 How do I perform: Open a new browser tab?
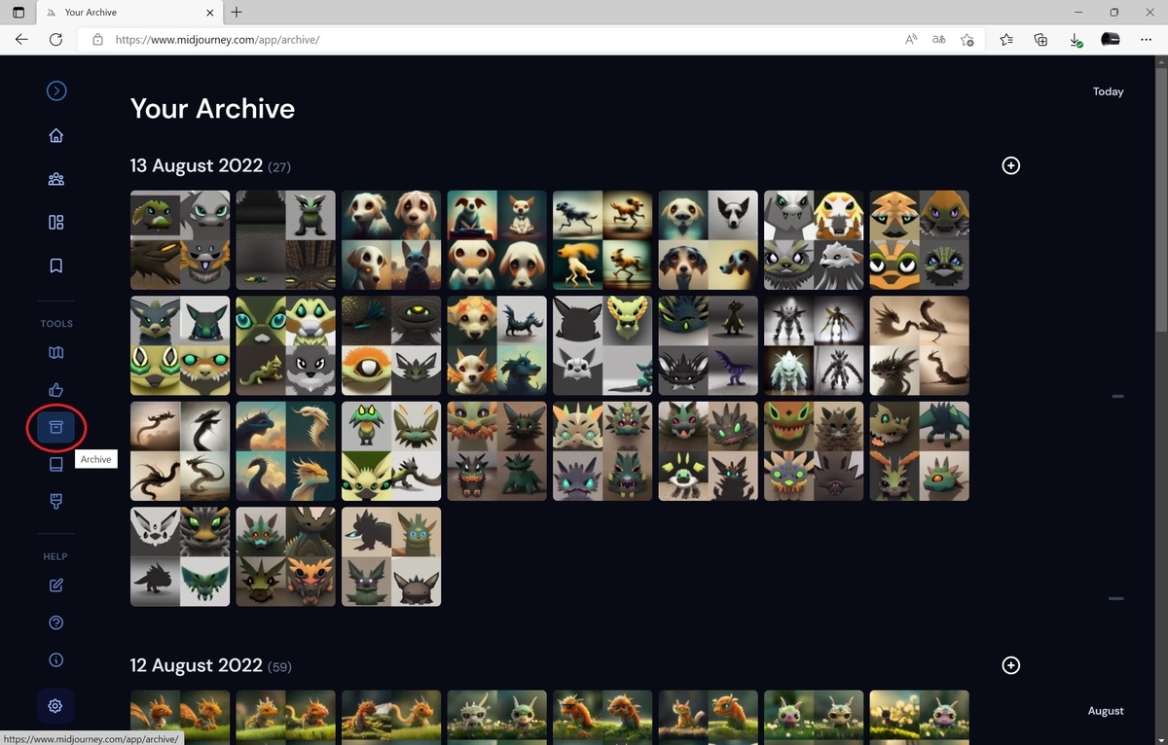click(237, 13)
